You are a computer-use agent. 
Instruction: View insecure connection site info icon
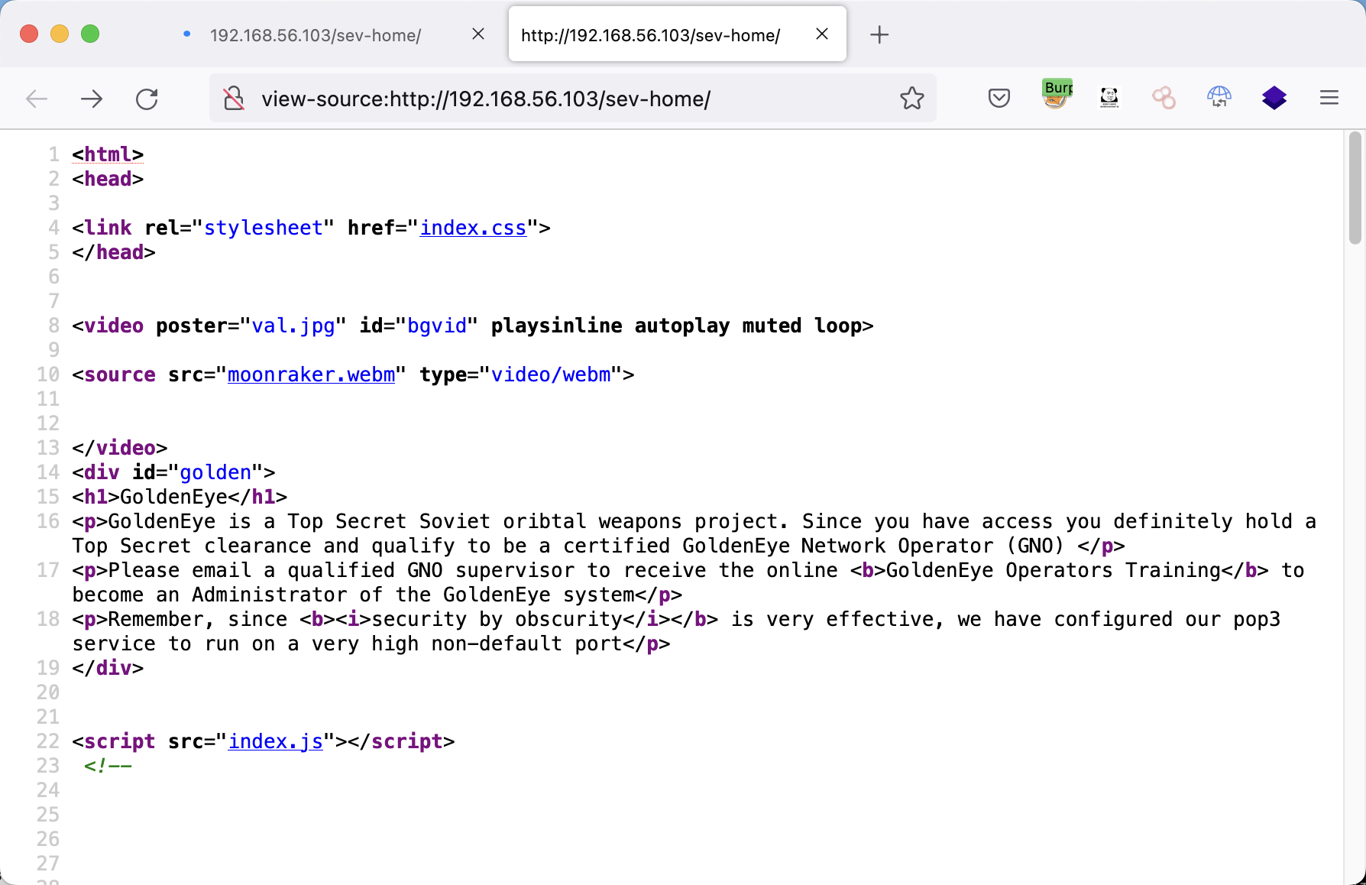point(234,99)
